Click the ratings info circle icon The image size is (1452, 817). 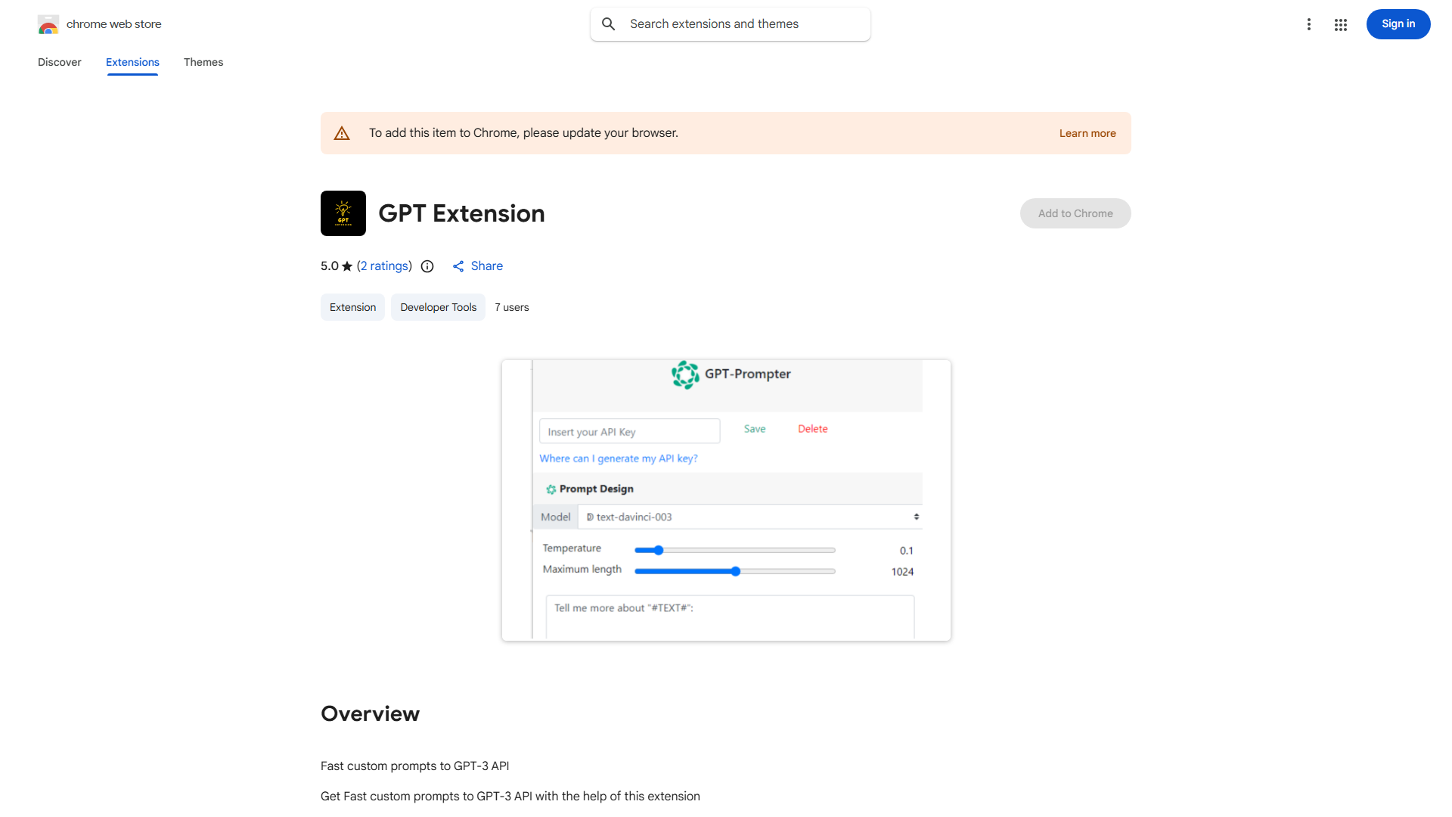pos(427,266)
